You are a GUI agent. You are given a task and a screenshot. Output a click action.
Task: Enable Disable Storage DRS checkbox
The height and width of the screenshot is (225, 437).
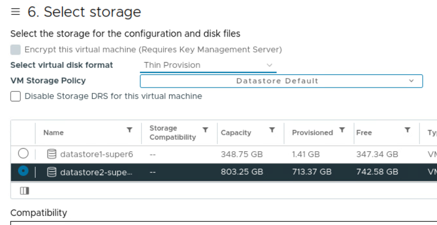pyautogui.click(x=15, y=97)
